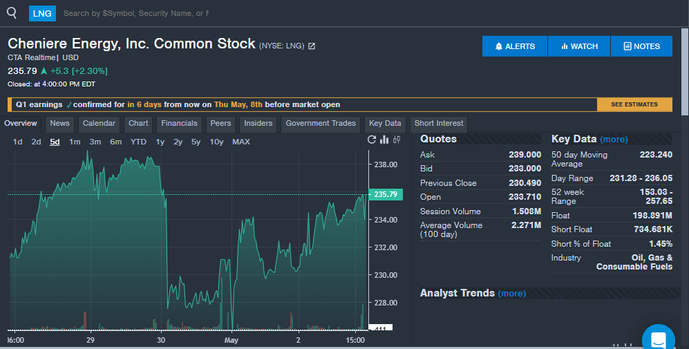Click the Q1 earnings confirmed banner text
689x349 pixels.
coord(178,104)
